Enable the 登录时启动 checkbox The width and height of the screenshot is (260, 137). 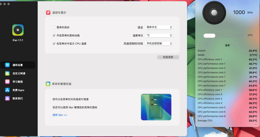point(54,27)
